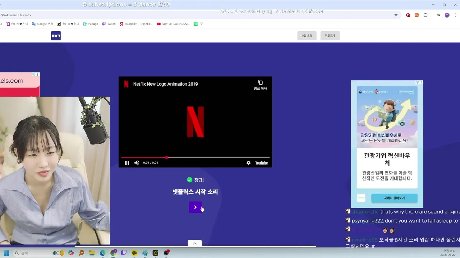Click the advertiser logo beside 자세히 알아보기

coord(361,198)
